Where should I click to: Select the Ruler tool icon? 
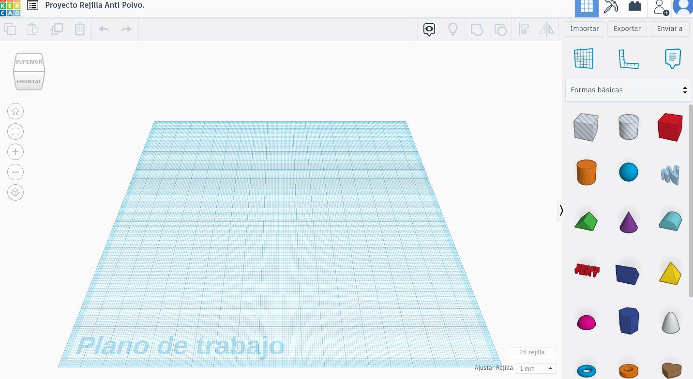(x=628, y=58)
